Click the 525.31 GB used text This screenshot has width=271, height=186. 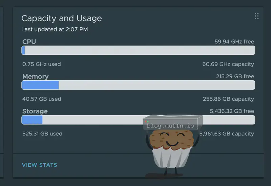click(42, 134)
